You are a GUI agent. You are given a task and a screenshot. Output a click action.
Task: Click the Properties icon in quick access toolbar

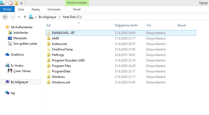pos(11,3)
